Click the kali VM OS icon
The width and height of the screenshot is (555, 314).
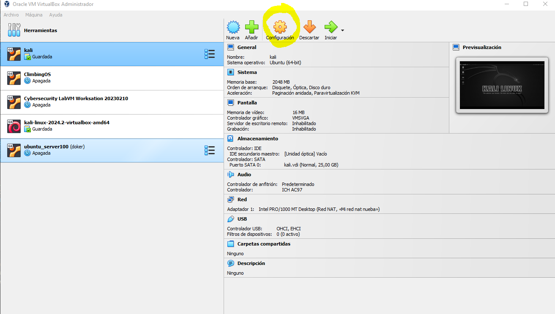[14, 54]
